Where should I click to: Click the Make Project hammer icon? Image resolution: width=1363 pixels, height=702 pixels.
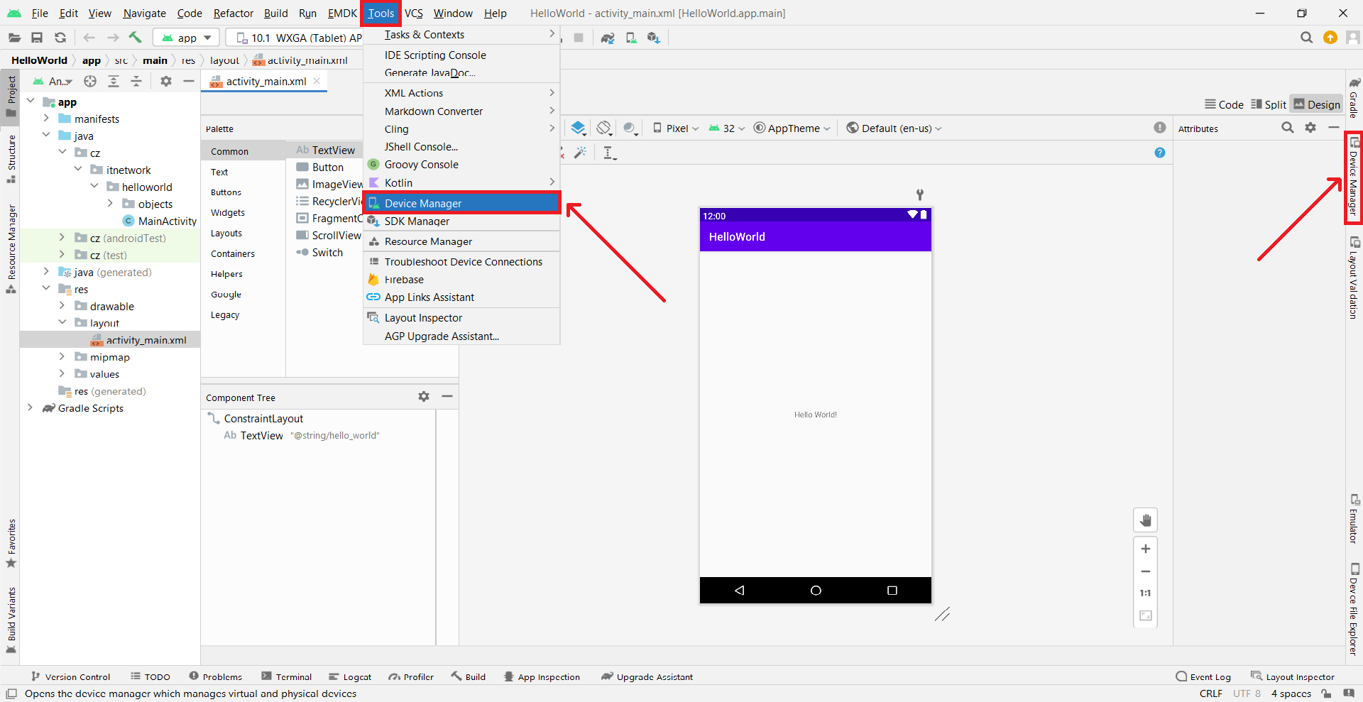[135, 38]
